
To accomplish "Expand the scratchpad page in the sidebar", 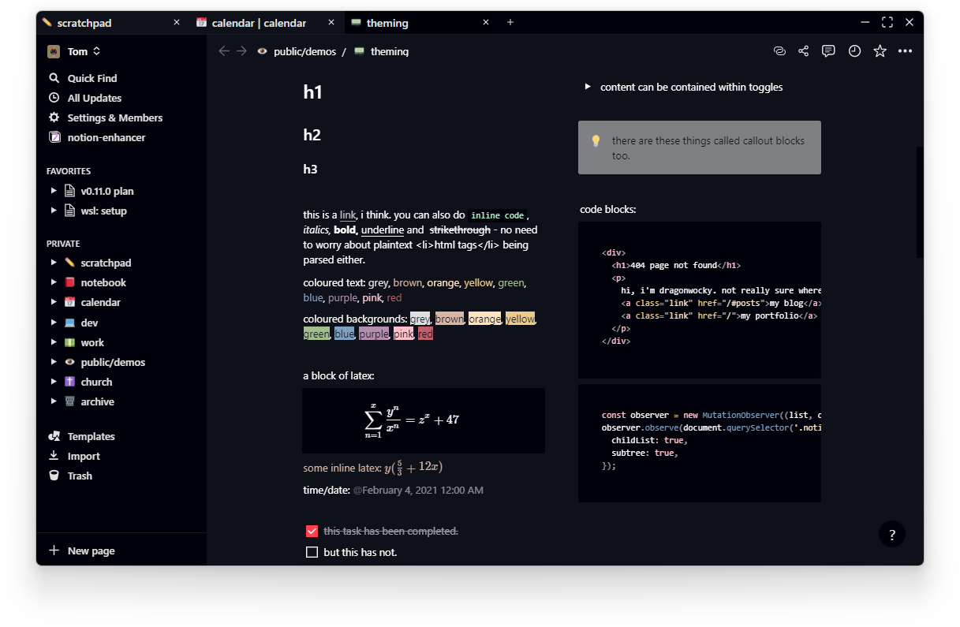I will tap(54, 262).
